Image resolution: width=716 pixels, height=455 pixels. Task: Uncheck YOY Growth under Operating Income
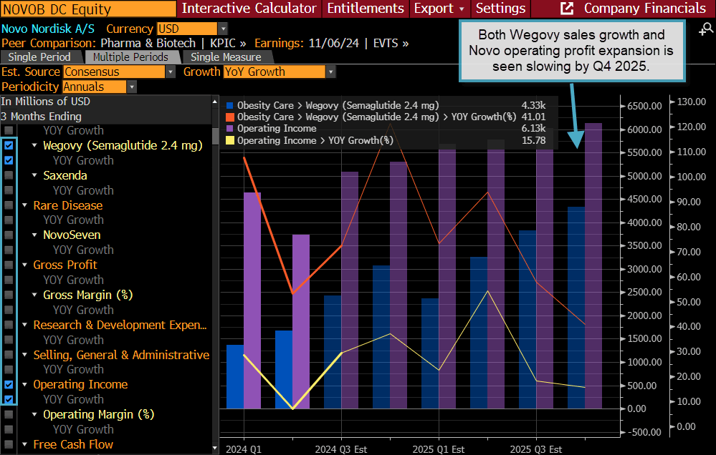pyautogui.click(x=9, y=399)
